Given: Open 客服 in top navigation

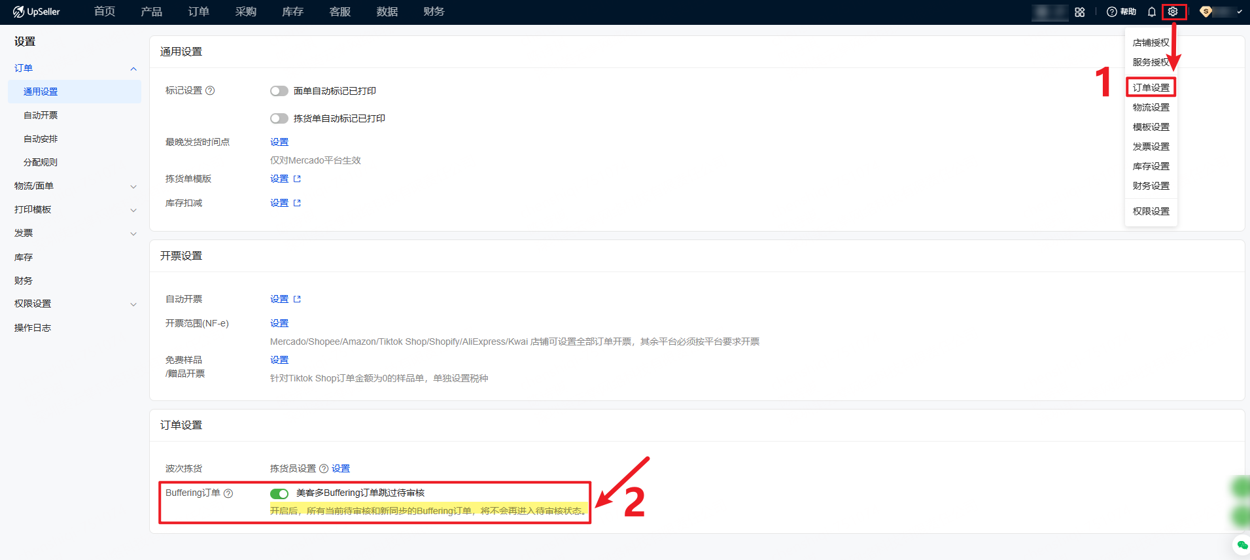Looking at the screenshot, I should point(340,12).
